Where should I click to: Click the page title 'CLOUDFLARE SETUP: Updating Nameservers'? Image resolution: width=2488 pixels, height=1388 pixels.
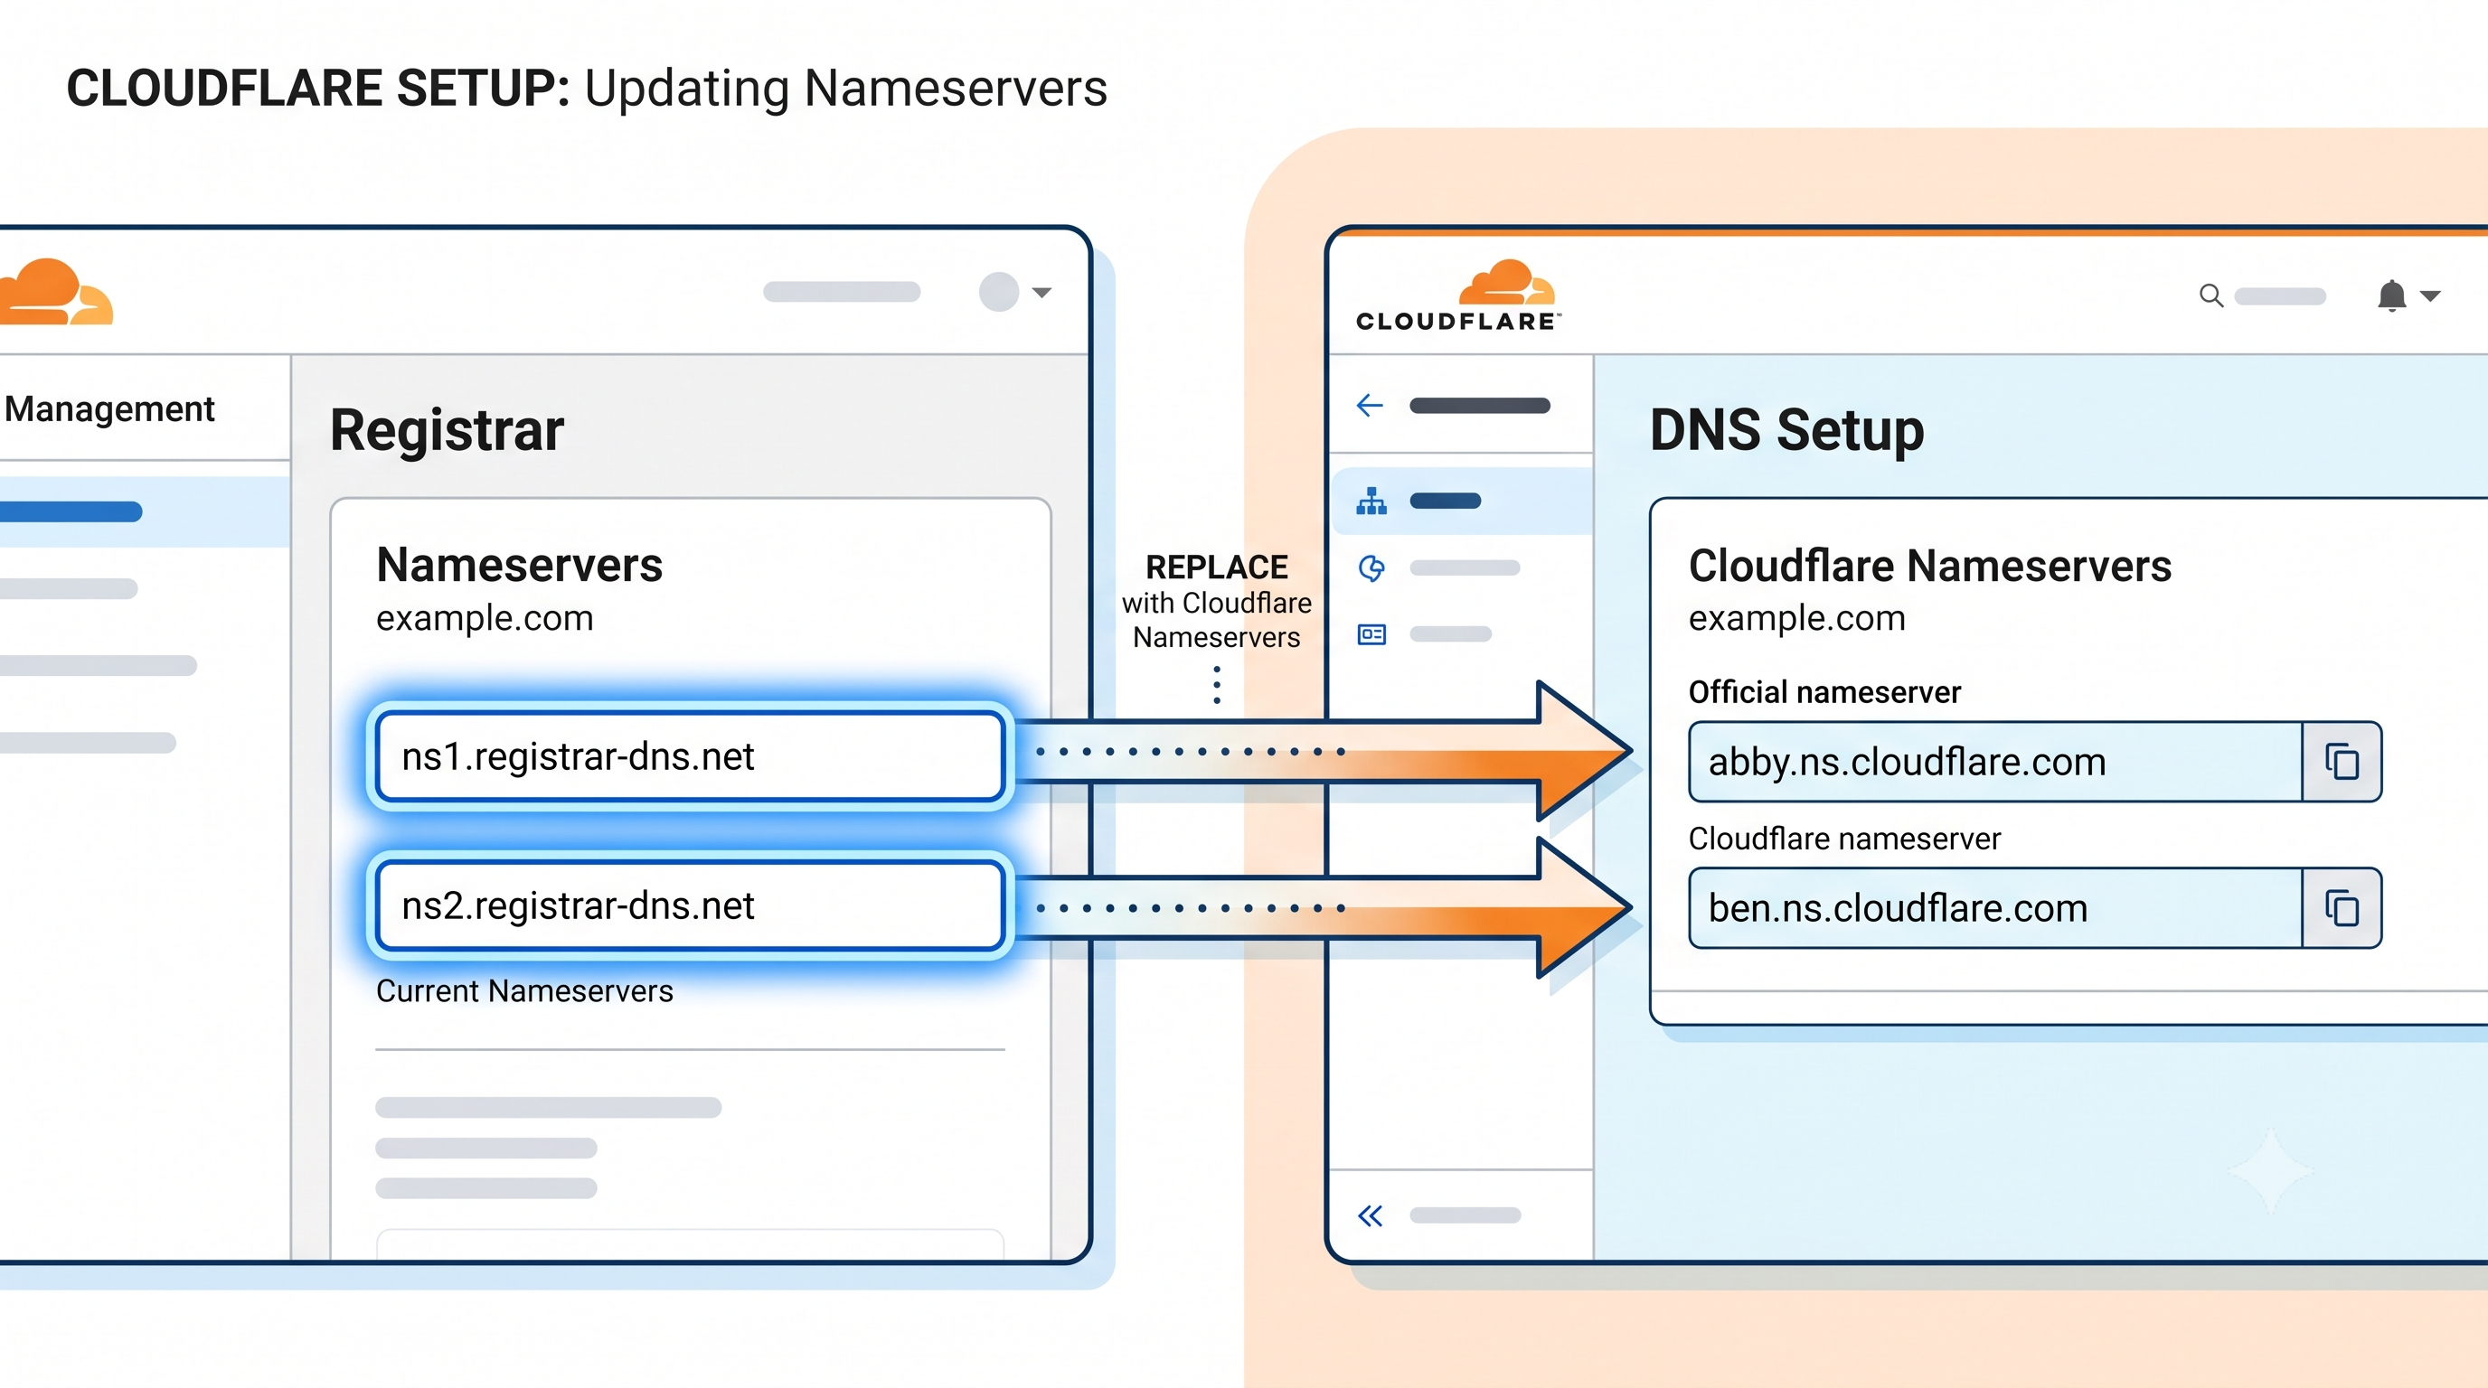pos(586,89)
